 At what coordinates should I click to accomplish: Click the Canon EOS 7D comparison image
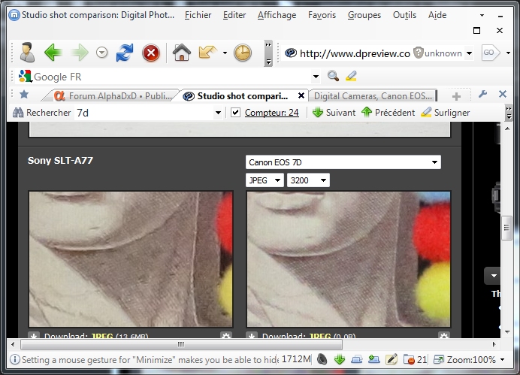[349, 259]
